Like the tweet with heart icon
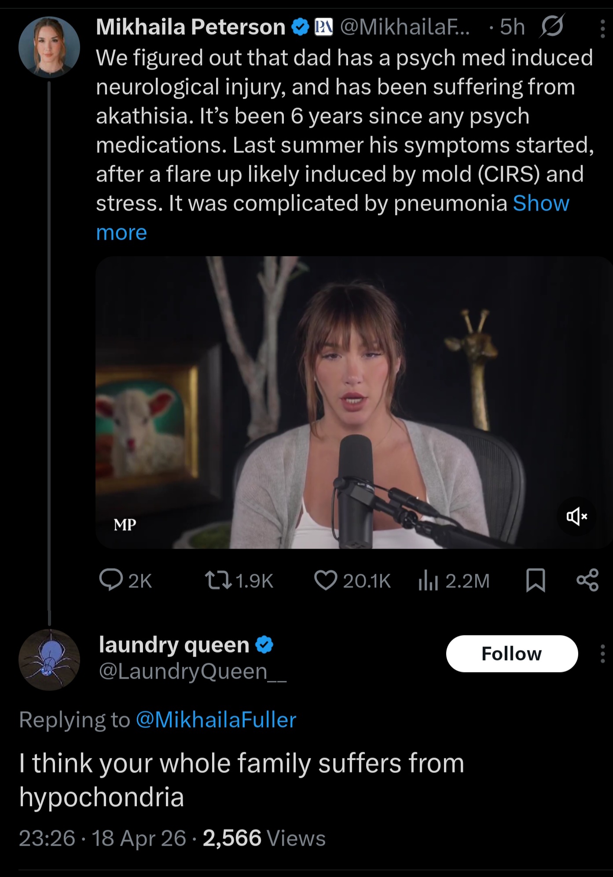This screenshot has height=877, width=613. pos(326,580)
